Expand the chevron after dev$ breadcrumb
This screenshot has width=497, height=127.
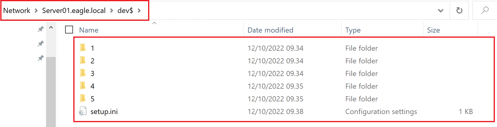[139, 11]
